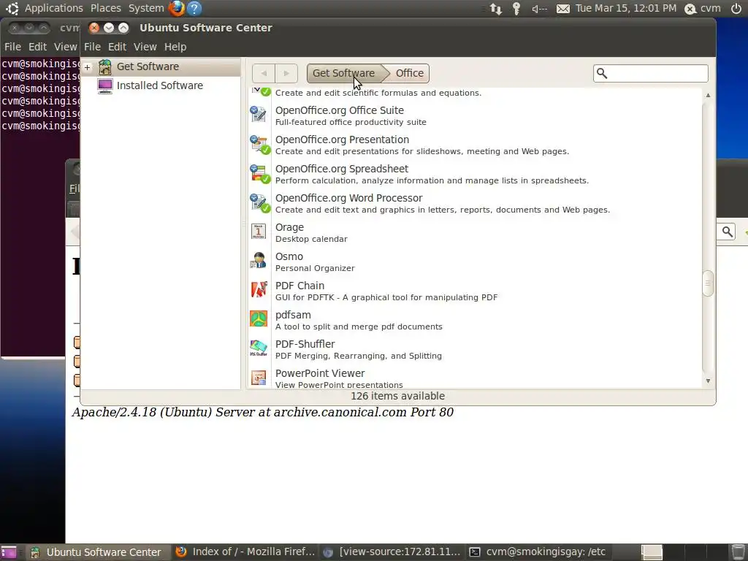Click the Ubuntu logo in top panel
This screenshot has width=748, height=561.
12,8
